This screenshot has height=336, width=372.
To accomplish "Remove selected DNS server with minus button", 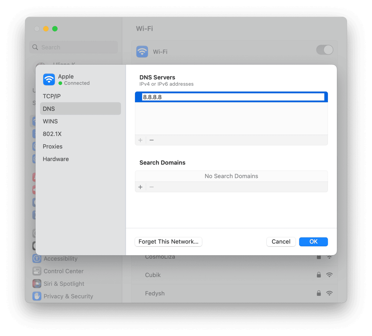I will click(x=151, y=140).
